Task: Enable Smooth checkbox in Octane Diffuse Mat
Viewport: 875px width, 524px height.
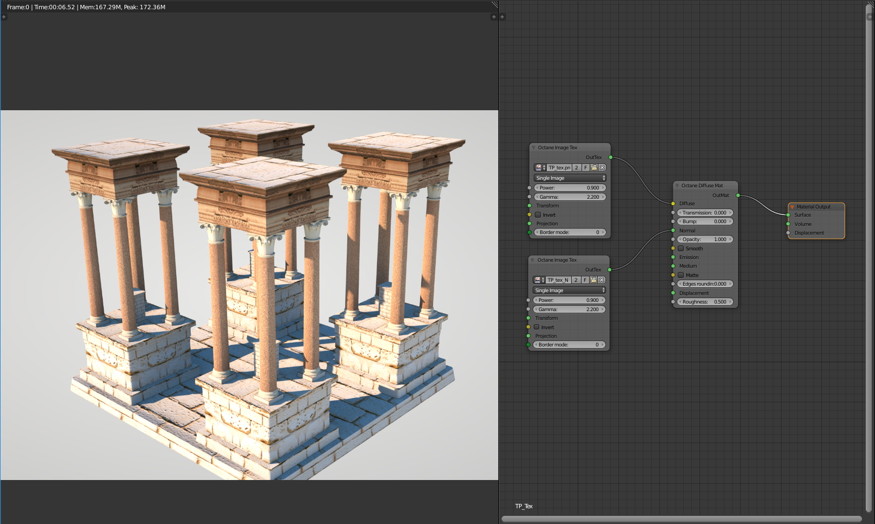Action: [680, 249]
